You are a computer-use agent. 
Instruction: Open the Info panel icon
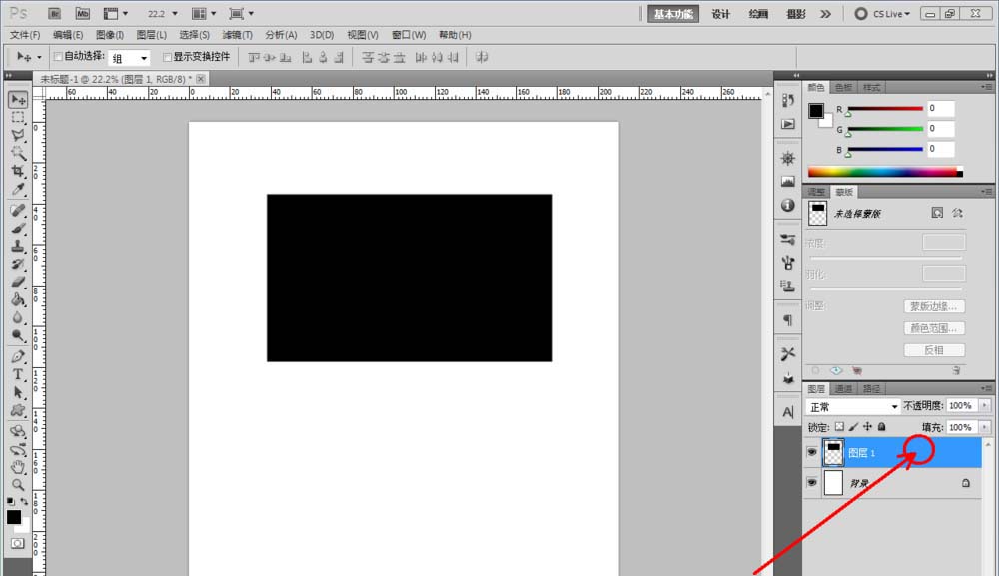coord(788,205)
